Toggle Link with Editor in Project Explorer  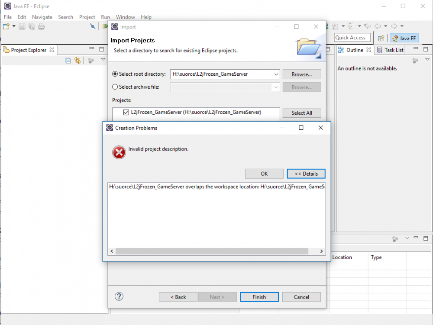pyautogui.click(x=78, y=61)
